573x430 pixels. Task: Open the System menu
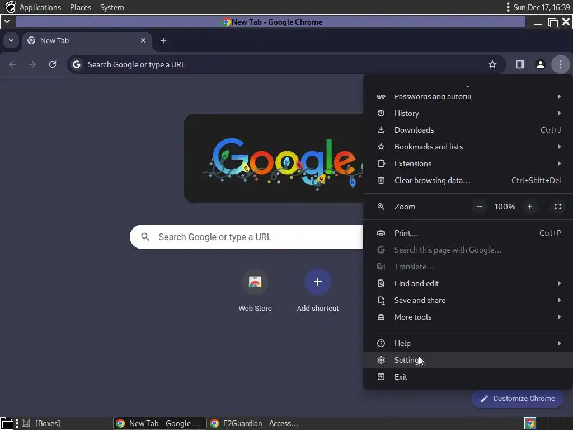point(112,7)
